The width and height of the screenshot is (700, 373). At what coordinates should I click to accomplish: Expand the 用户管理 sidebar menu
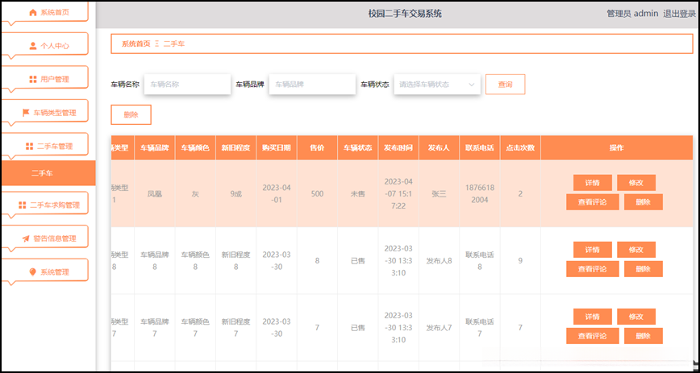pos(44,78)
